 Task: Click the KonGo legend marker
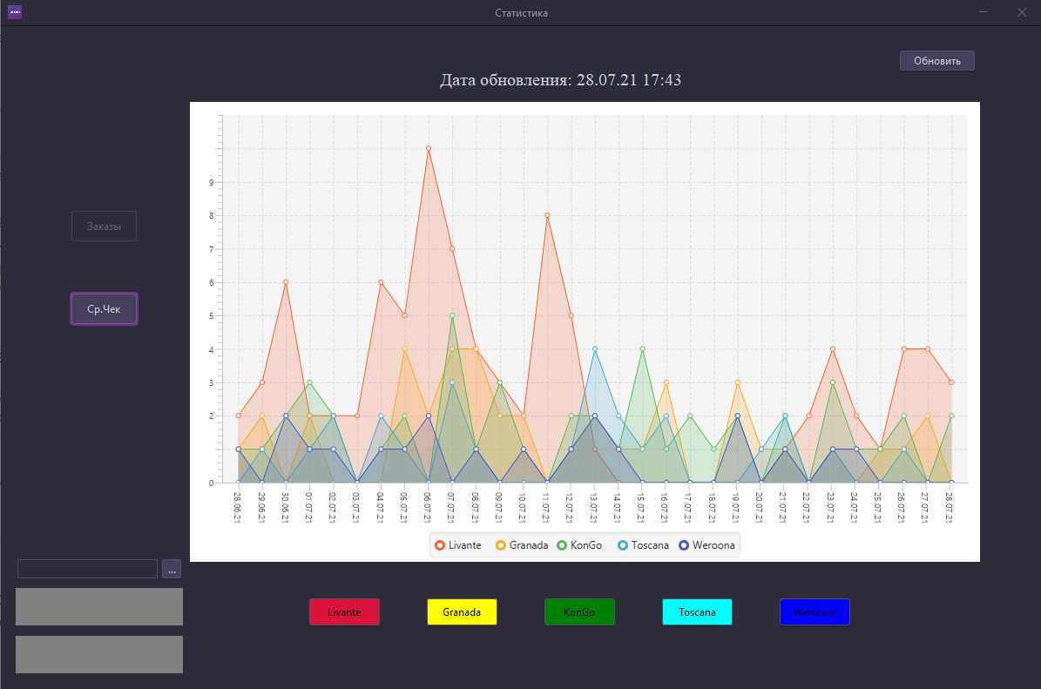click(562, 545)
